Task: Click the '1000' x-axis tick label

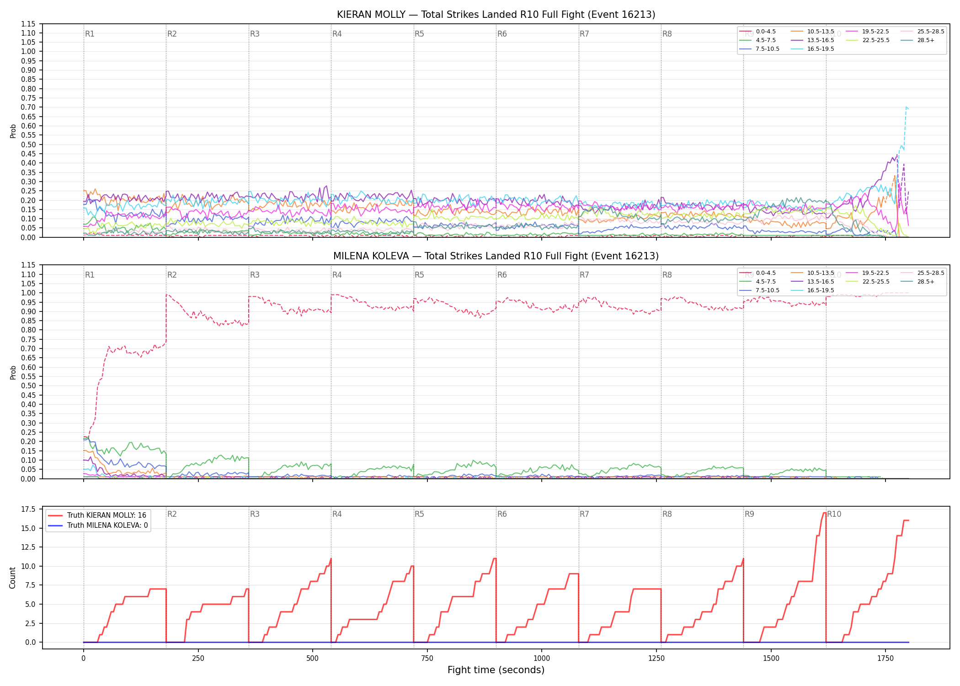Action: point(542,659)
